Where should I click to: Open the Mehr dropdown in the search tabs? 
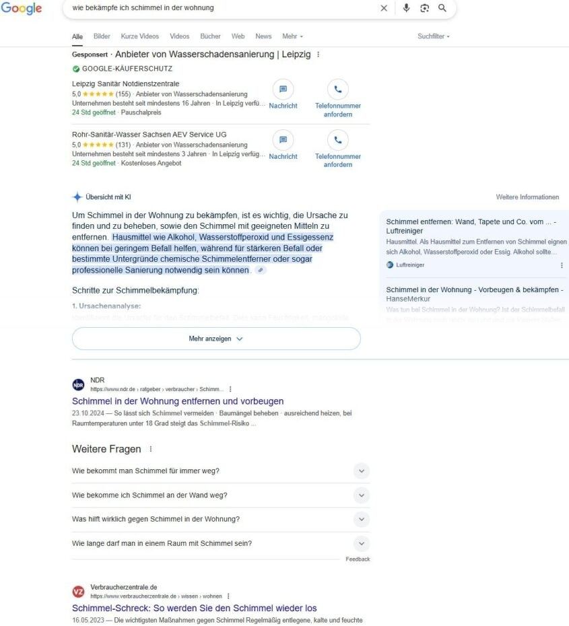tap(292, 36)
